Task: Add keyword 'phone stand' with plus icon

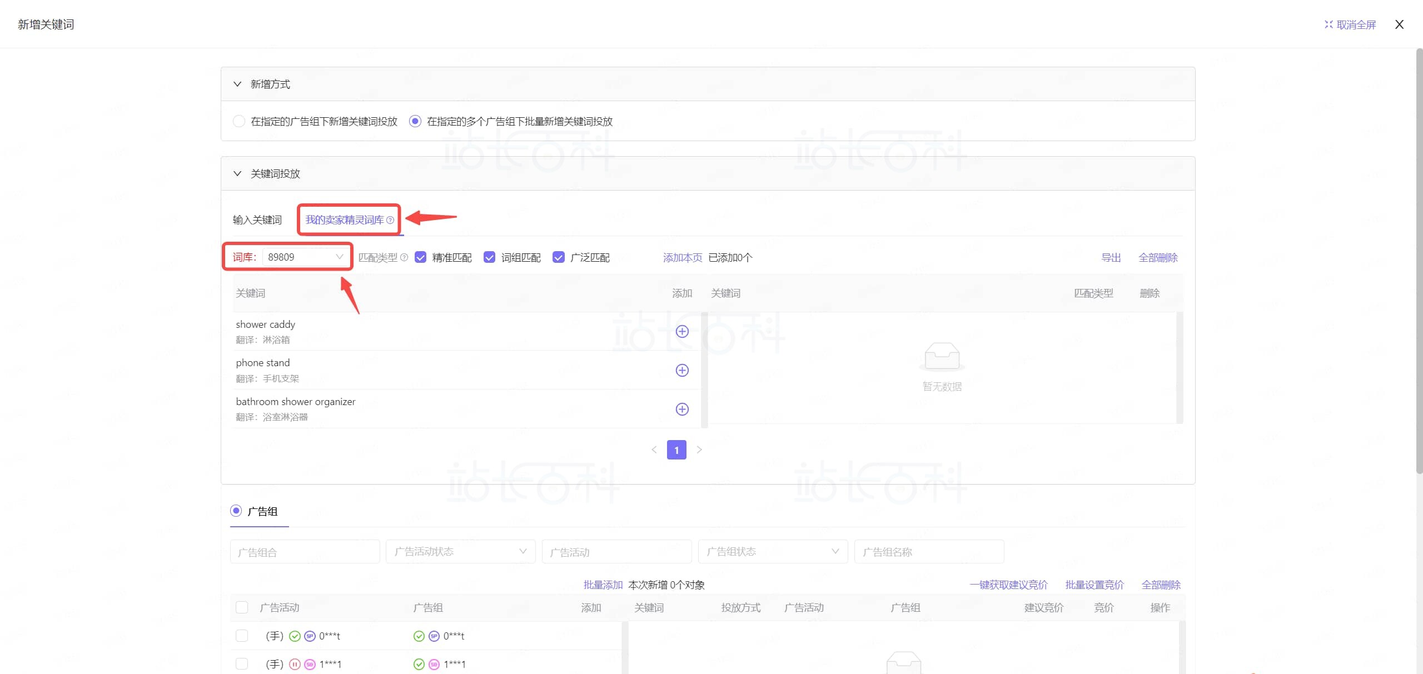Action: coord(682,371)
